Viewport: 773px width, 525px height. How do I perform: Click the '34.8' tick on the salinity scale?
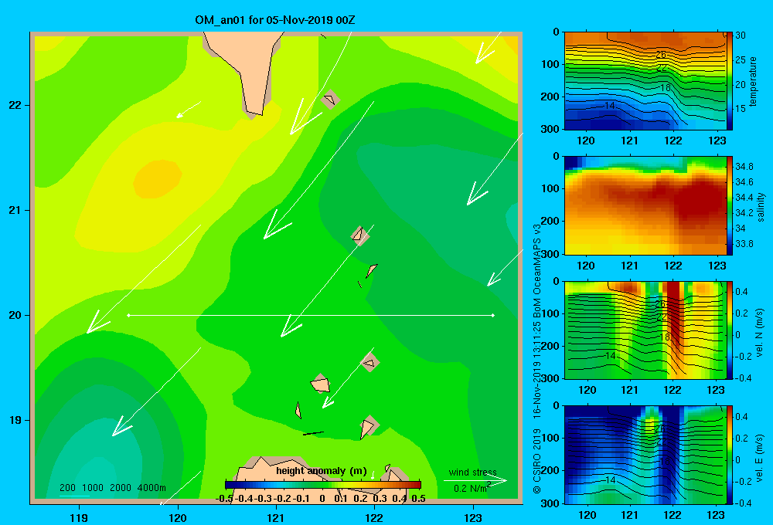744,167
